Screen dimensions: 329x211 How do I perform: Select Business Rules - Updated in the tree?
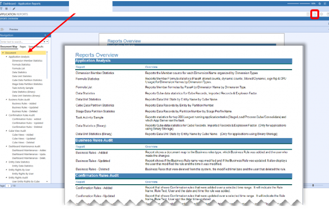(25, 107)
